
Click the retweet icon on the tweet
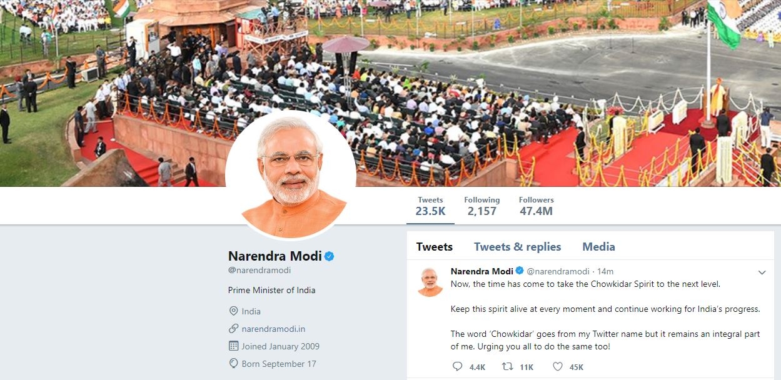click(508, 367)
